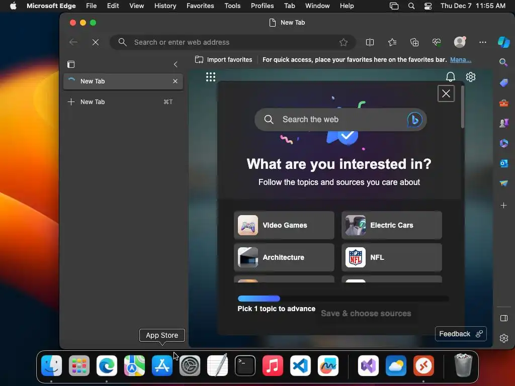Screen dimensions: 515x386
Task: Open notifications bell on new tab page
Action: click(x=451, y=77)
